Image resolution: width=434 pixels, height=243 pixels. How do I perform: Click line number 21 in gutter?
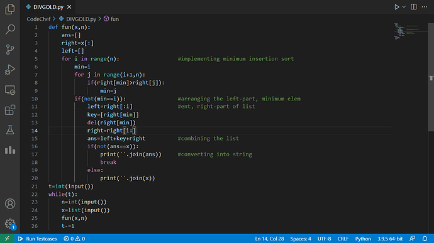click(x=35, y=186)
